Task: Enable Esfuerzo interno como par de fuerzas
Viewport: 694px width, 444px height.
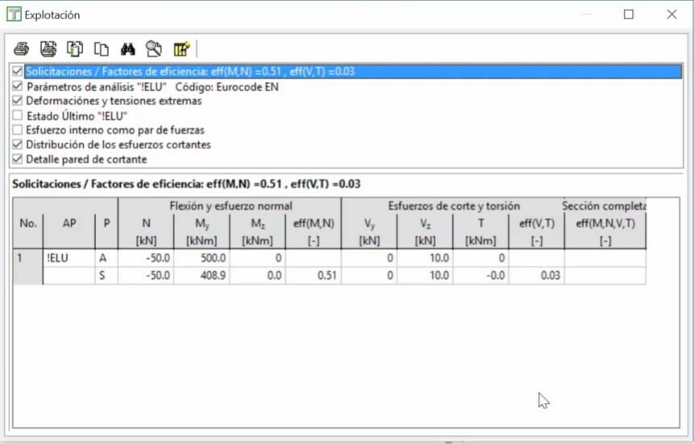Action: click(18, 131)
